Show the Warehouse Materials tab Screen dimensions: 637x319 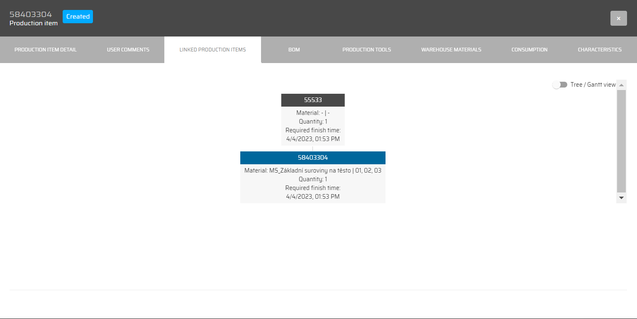(451, 50)
